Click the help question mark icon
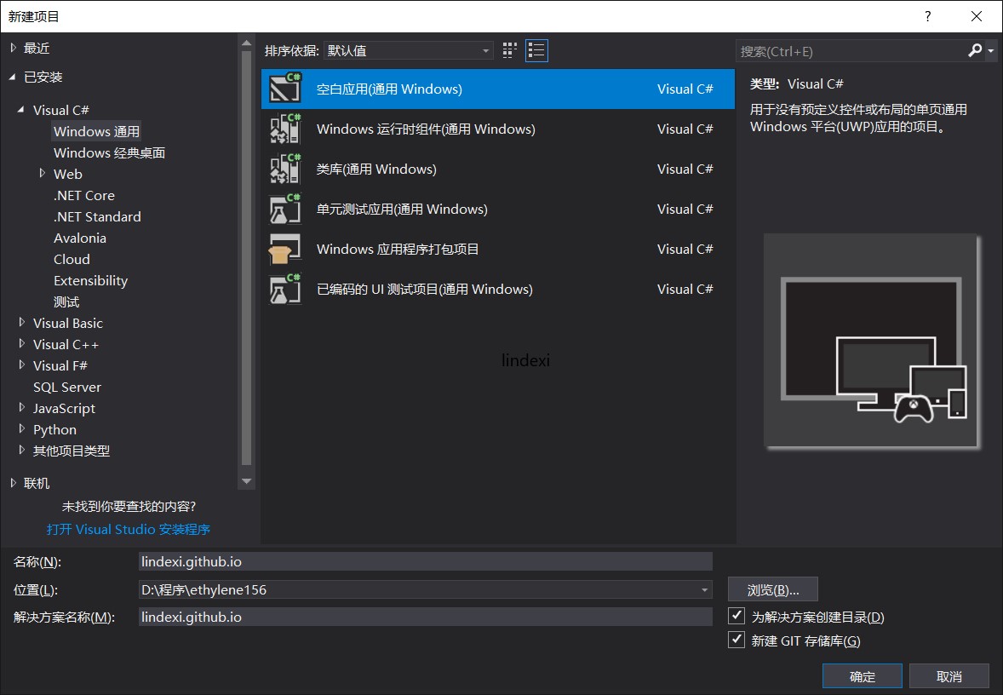 coord(927,16)
